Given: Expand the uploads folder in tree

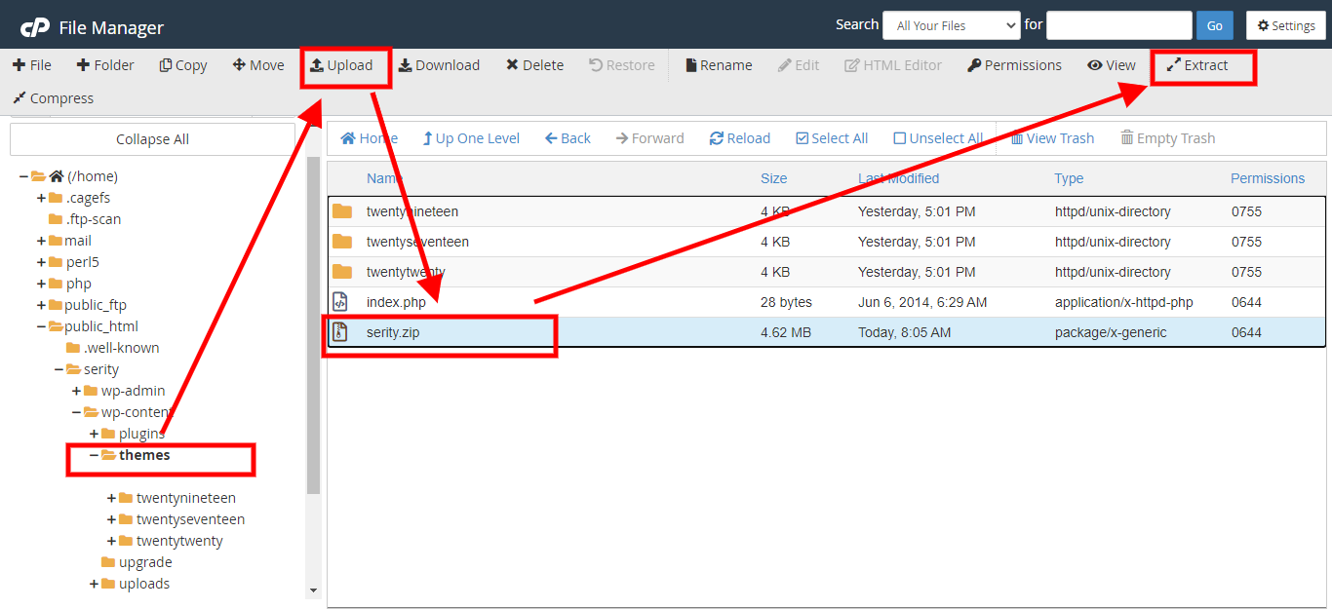Looking at the screenshot, I should 94,584.
